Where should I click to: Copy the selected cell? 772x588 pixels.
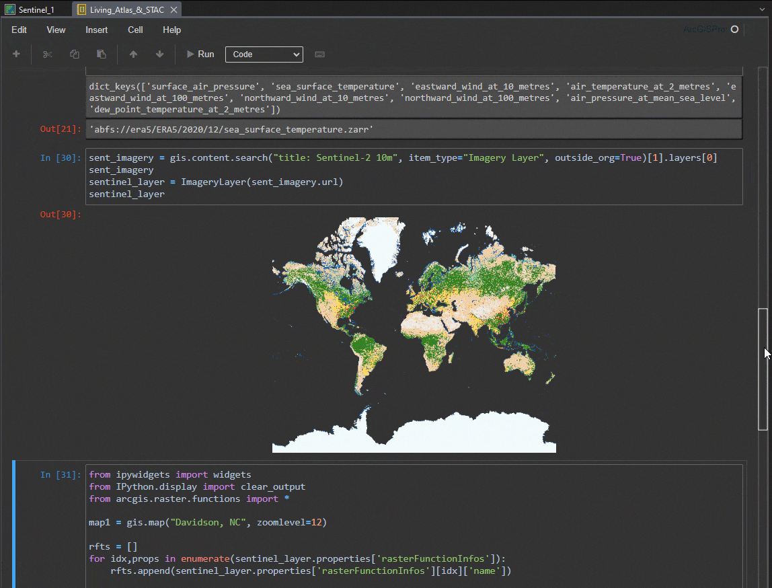click(74, 54)
